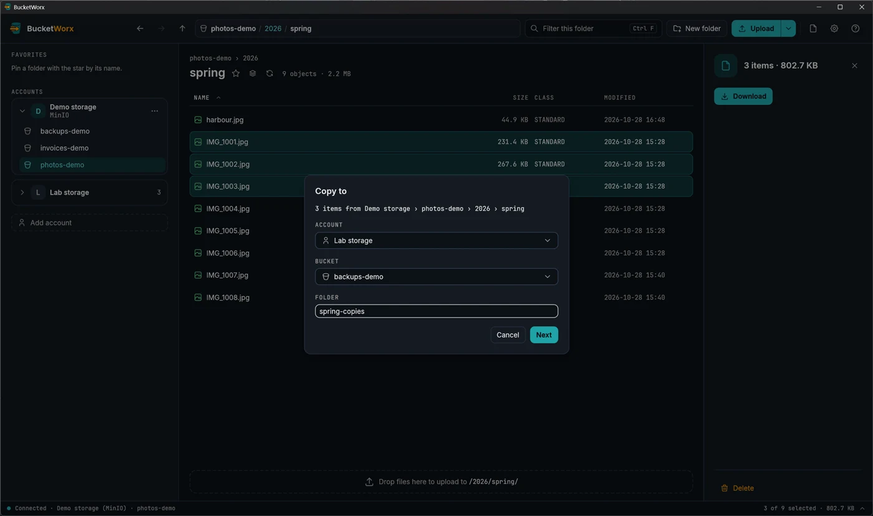The width and height of the screenshot is (873, 516).
Task: Click the bucket icon in the breadcrumb bar
Action: tap(203, 29)
